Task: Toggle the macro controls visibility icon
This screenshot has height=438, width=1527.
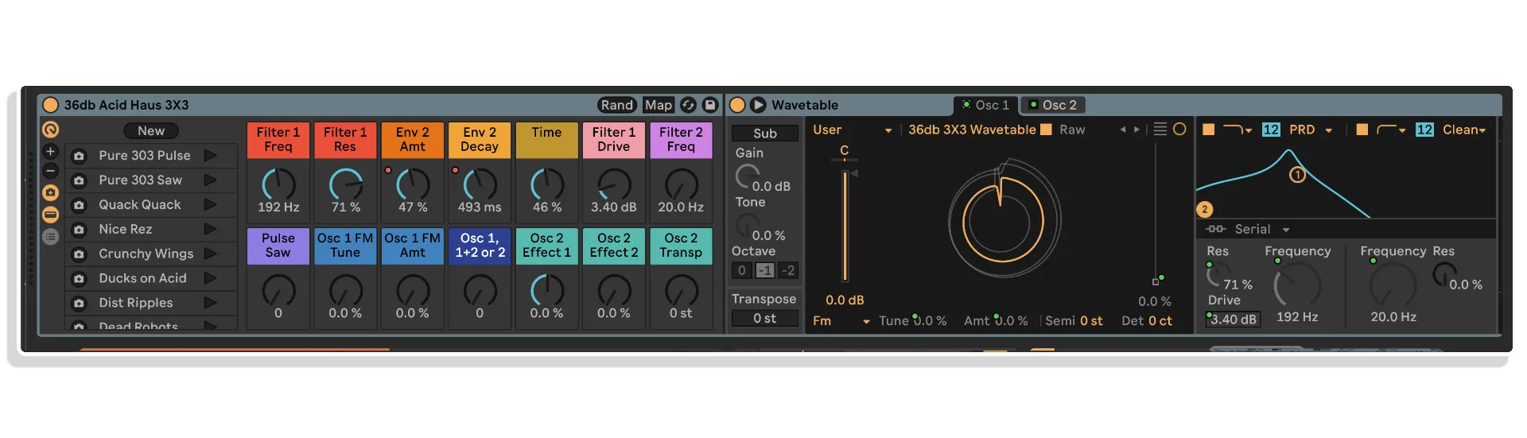Action: tap(50, 130)
